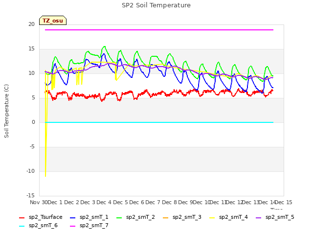Click the 0 y-axis tick label
Screen dimensions: 313x235
point(33,122)
